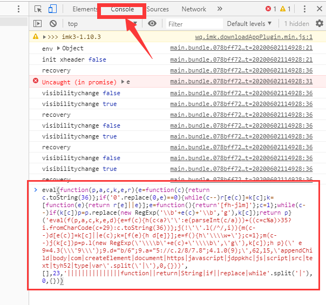
Task: Switch to the Elements tab
Action: 85,9
